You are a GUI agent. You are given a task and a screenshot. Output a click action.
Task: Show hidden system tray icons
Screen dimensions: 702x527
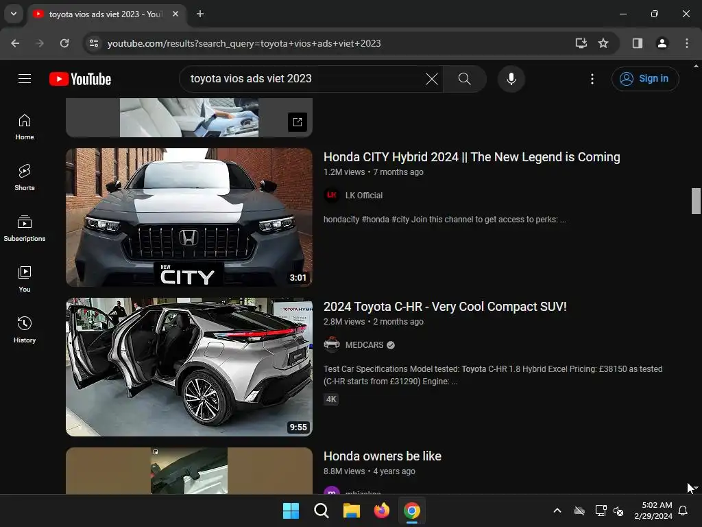[557, 511]
